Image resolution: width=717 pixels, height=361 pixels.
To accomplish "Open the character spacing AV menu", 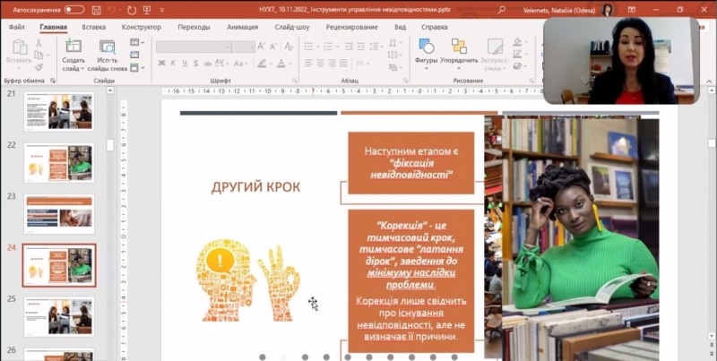I will click(221, 64).
